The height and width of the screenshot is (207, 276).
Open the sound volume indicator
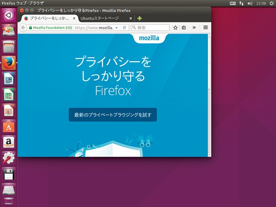pos(250,3)
